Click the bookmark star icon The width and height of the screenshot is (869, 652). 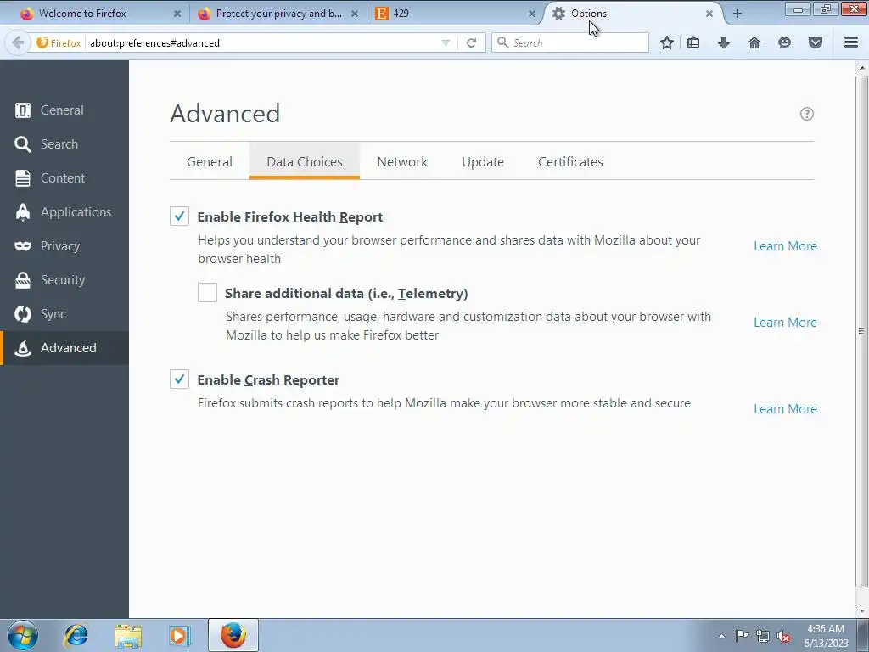667,42
